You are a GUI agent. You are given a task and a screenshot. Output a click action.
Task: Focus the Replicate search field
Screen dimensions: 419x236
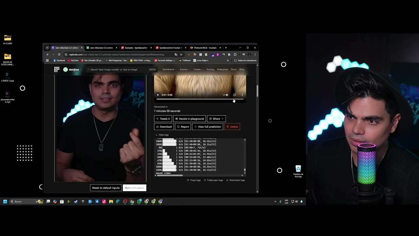tap(121, 69)
